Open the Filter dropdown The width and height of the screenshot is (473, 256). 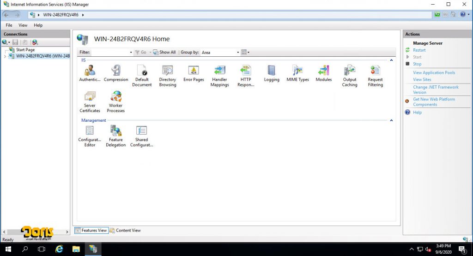(x=131, y=53)
